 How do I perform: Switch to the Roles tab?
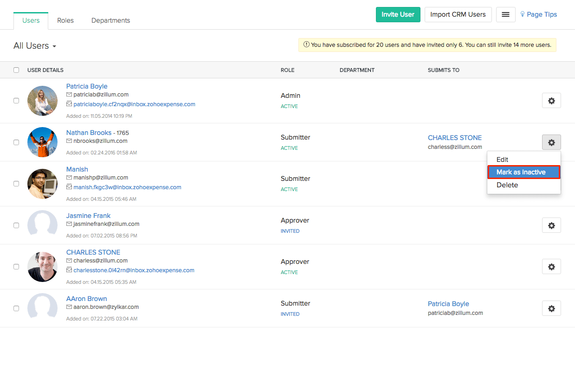[65, 20]
